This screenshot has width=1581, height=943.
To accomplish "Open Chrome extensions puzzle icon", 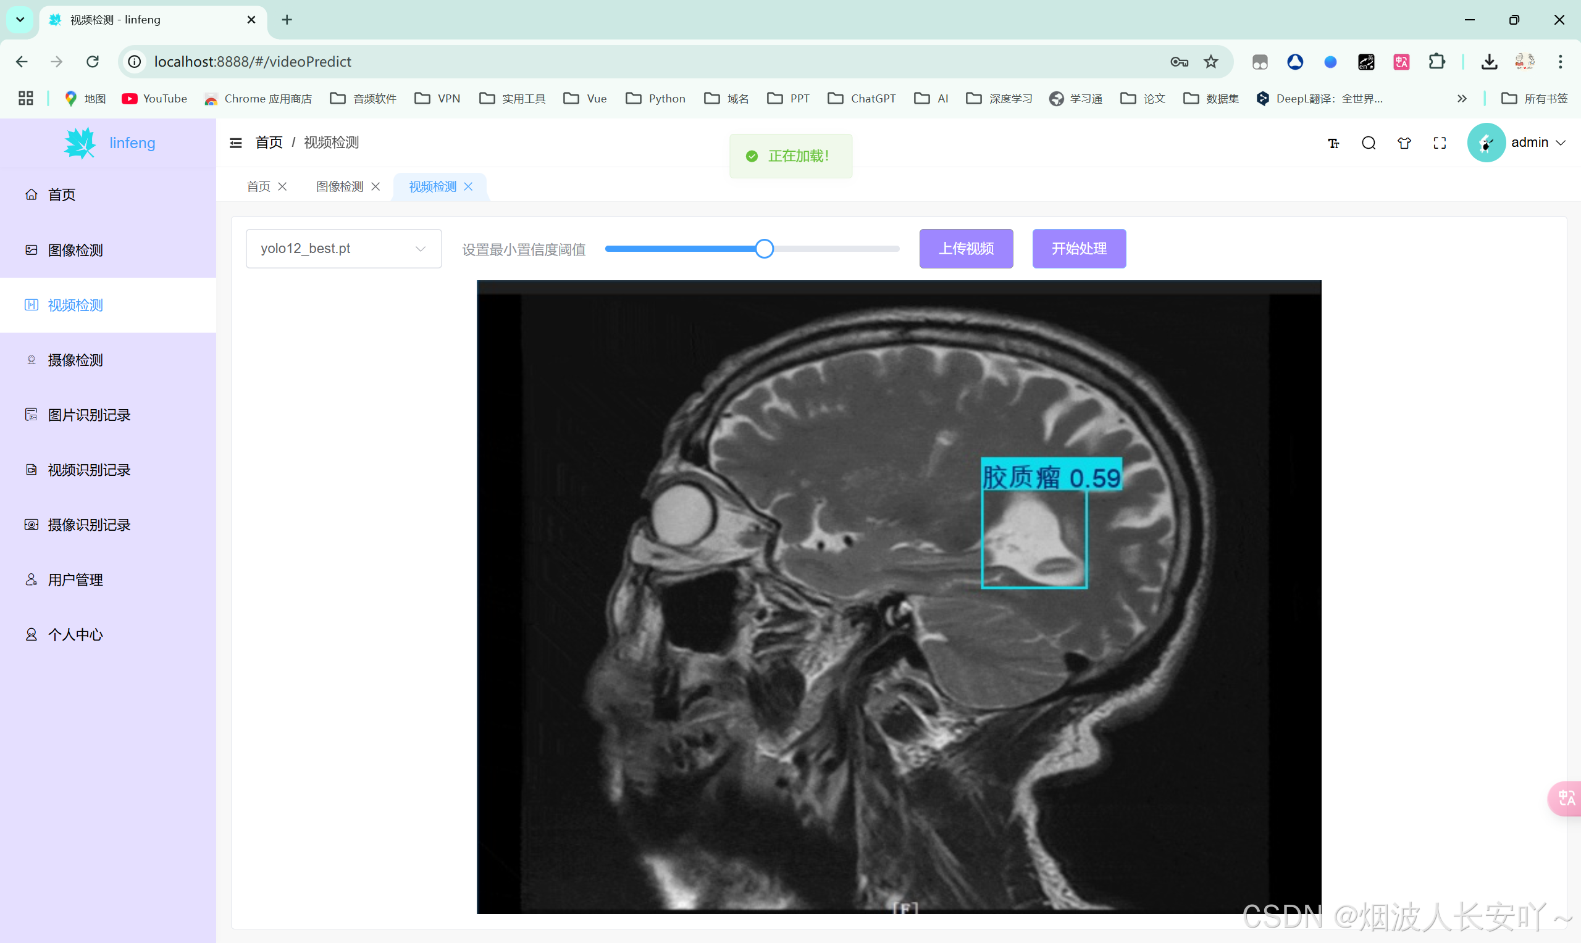I will pos(1436,62).
